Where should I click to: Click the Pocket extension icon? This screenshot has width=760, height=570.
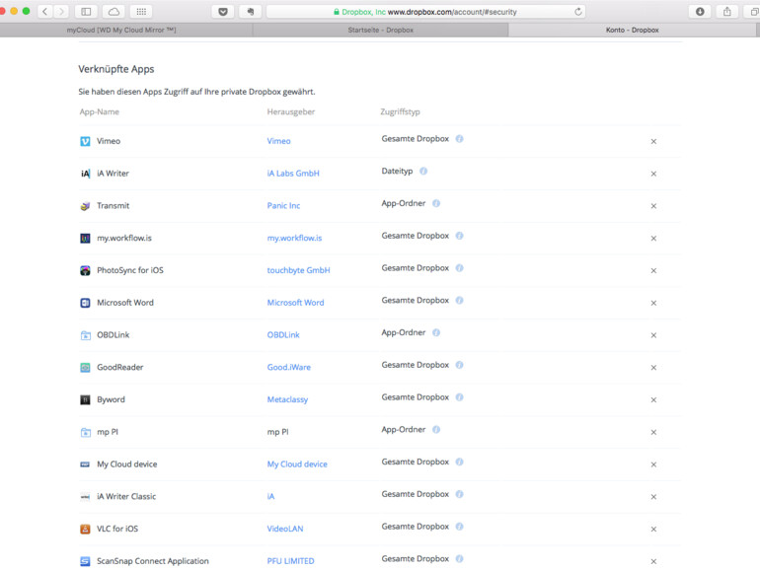(x=223, y=12)
